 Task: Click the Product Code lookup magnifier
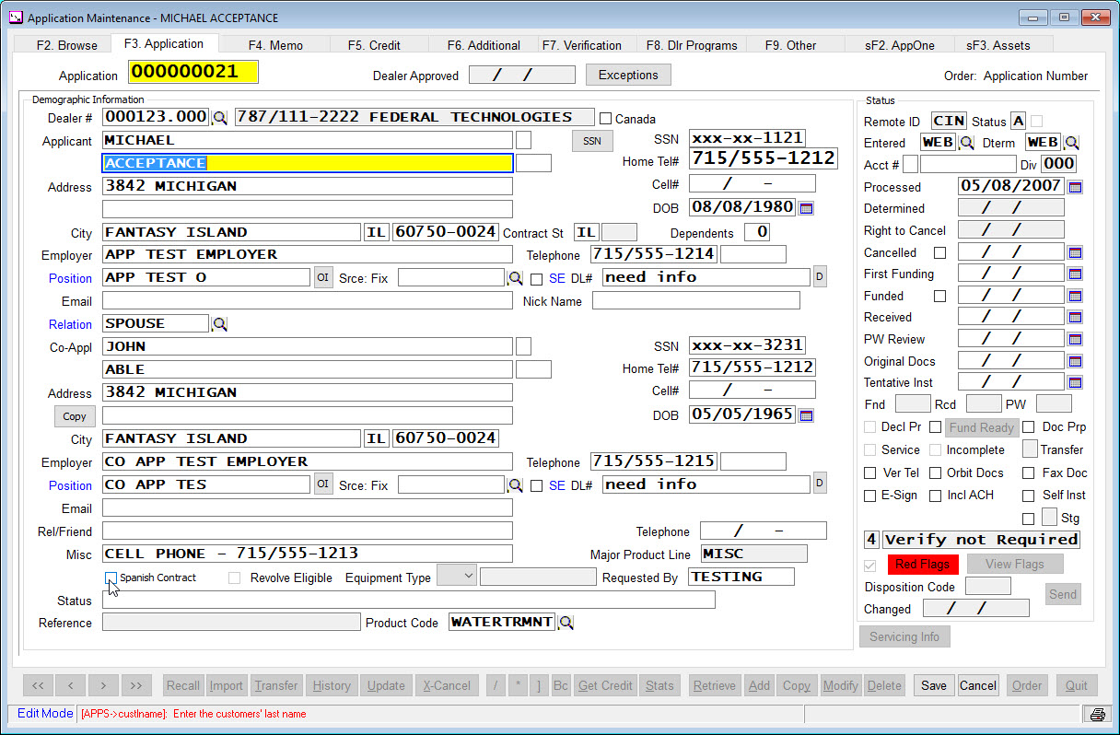click(x=566, y=623)
